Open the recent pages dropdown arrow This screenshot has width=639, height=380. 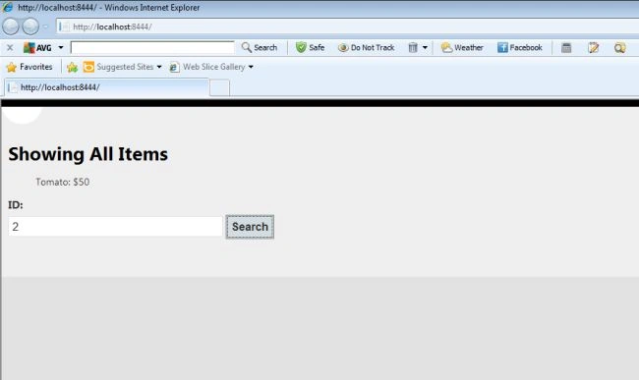(x=45, y=27)
